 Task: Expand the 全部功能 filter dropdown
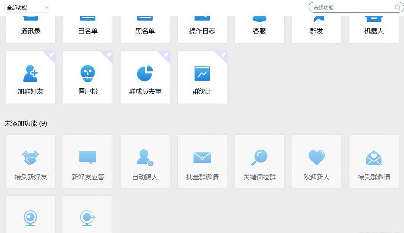27,7
